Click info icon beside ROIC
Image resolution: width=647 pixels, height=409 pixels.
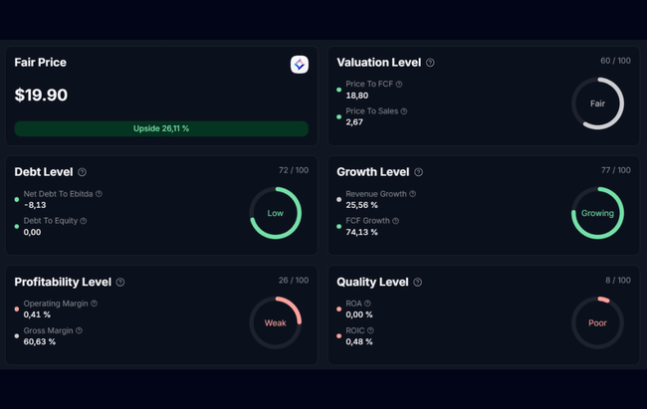369,330
